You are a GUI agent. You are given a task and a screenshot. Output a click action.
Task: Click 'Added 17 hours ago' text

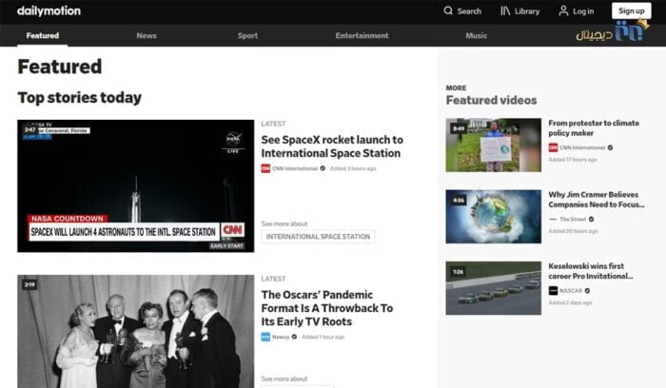pos(573,160)
